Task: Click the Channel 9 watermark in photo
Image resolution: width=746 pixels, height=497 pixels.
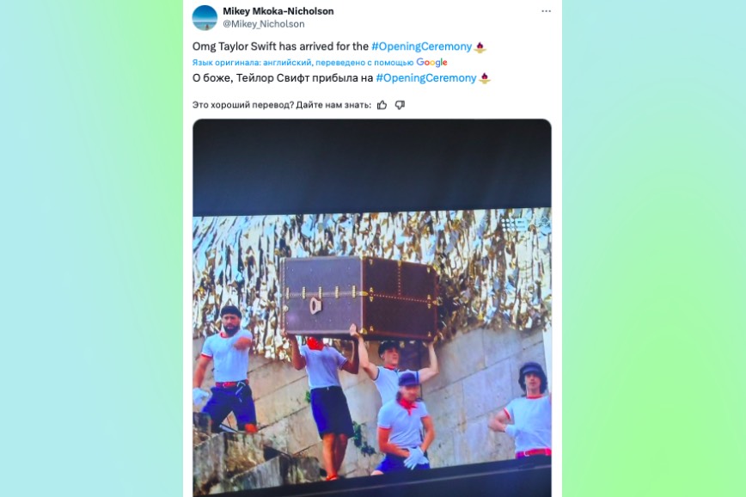Action: (x=517, y=224)
